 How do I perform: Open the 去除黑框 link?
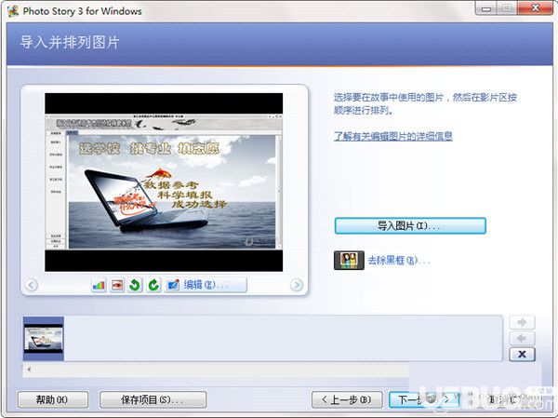pos(399,261)
